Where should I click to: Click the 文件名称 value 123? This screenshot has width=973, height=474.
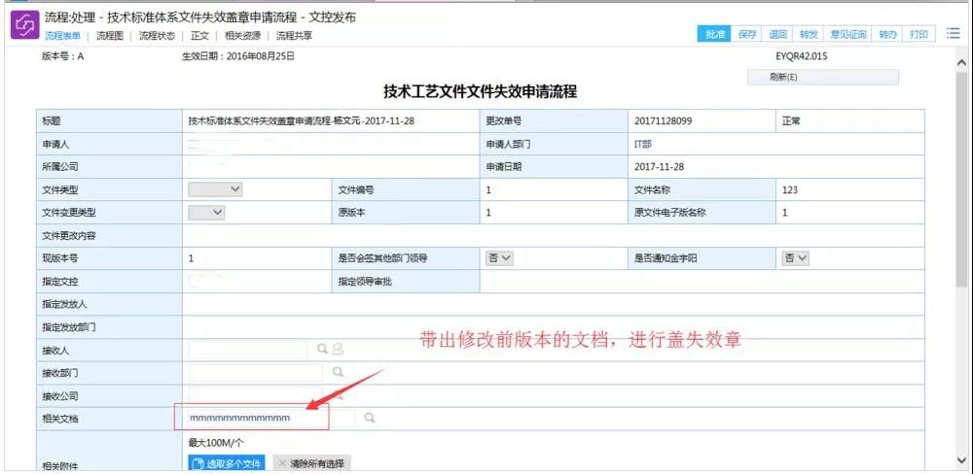790,190
